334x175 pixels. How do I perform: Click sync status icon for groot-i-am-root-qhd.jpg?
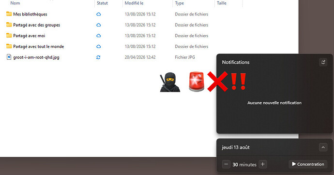pyautogui.click(x=98, y=57)
